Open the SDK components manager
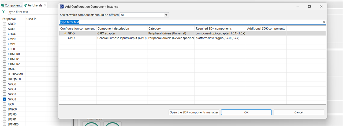 tap(194, 112)
